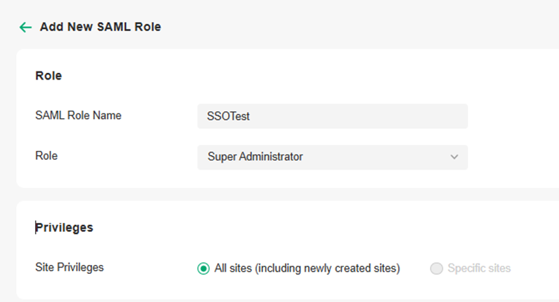Click the Role section heading
The height and width of the screenshot is (302, 559).
click(49, 75)
